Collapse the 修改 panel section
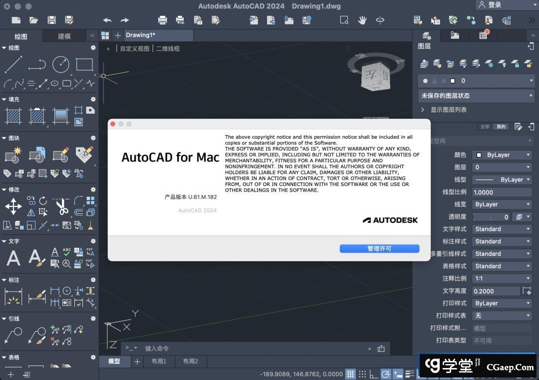 (x=4, y=190)
